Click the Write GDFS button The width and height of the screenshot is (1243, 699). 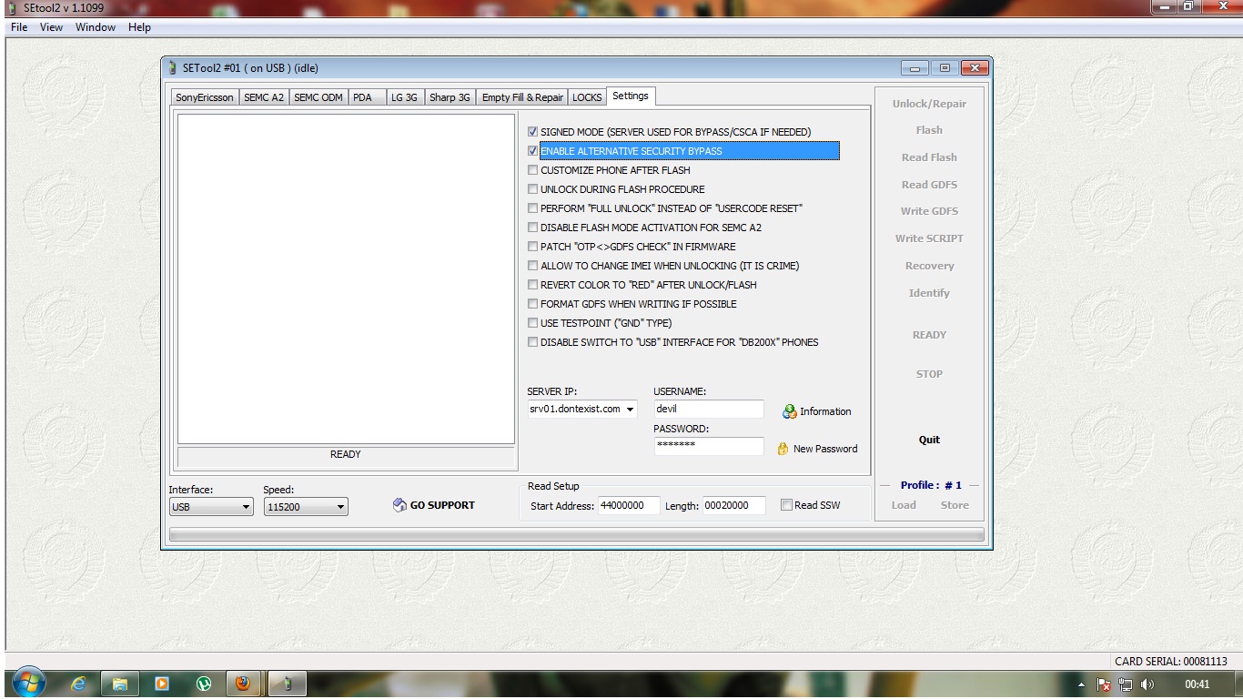coord(929,211)
